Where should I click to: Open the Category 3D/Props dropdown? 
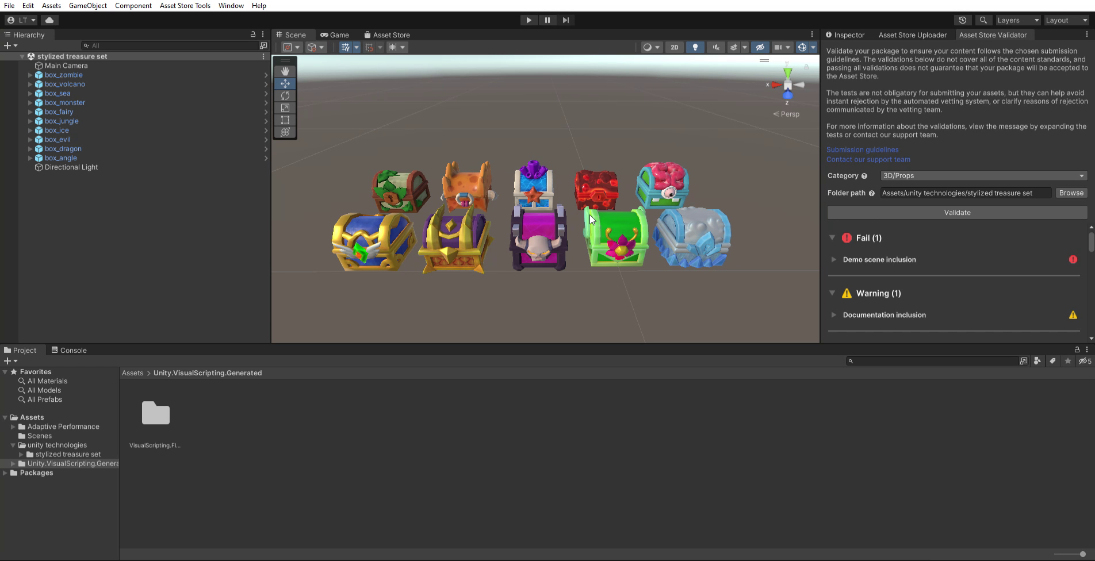click(x=983, y=176)
